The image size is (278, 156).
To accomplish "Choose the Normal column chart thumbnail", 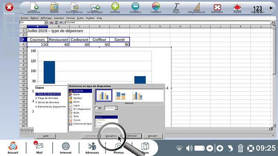I will (x=104, y=95).
